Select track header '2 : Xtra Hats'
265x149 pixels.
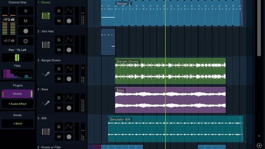(x=46, y=31)
